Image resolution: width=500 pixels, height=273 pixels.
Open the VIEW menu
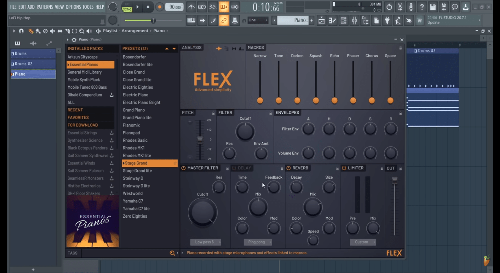59,7
